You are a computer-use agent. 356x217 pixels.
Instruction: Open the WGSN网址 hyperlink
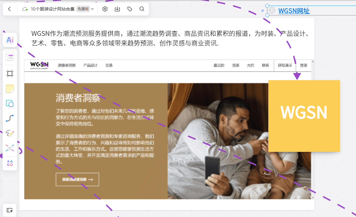tap(294, 11)
